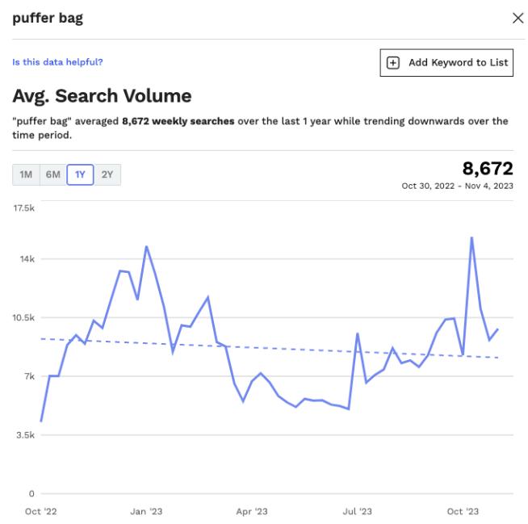Screen dimensions: 528x524
Task: Select the 6M time range
Action: pyautogui.click(x=52, y=174)
